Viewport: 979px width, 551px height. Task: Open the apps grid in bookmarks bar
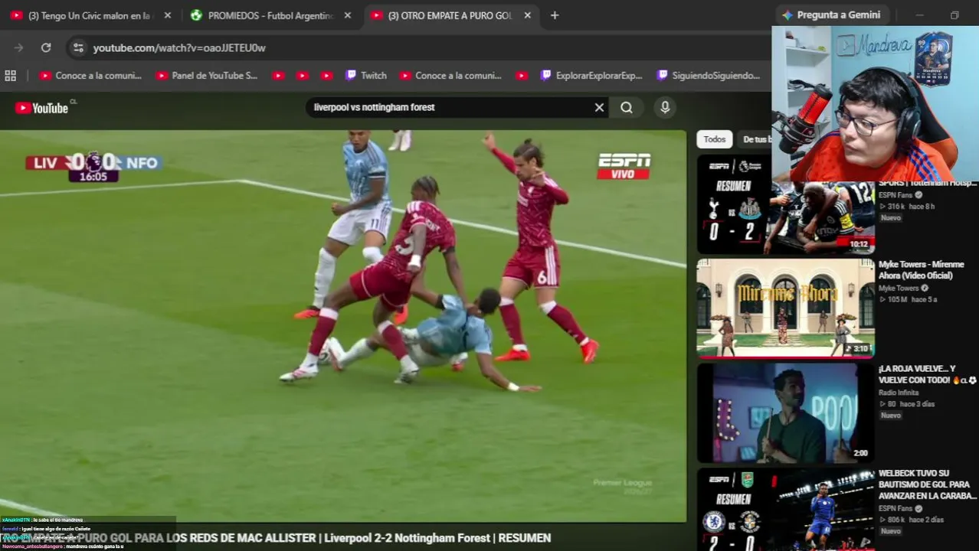tap(11, 76)
